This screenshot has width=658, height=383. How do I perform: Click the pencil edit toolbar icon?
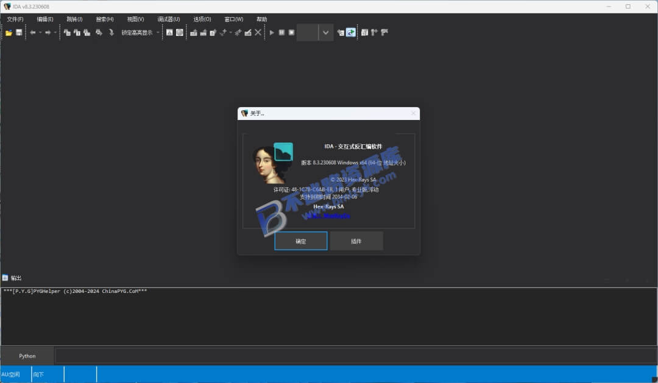[x=248, y=32]
